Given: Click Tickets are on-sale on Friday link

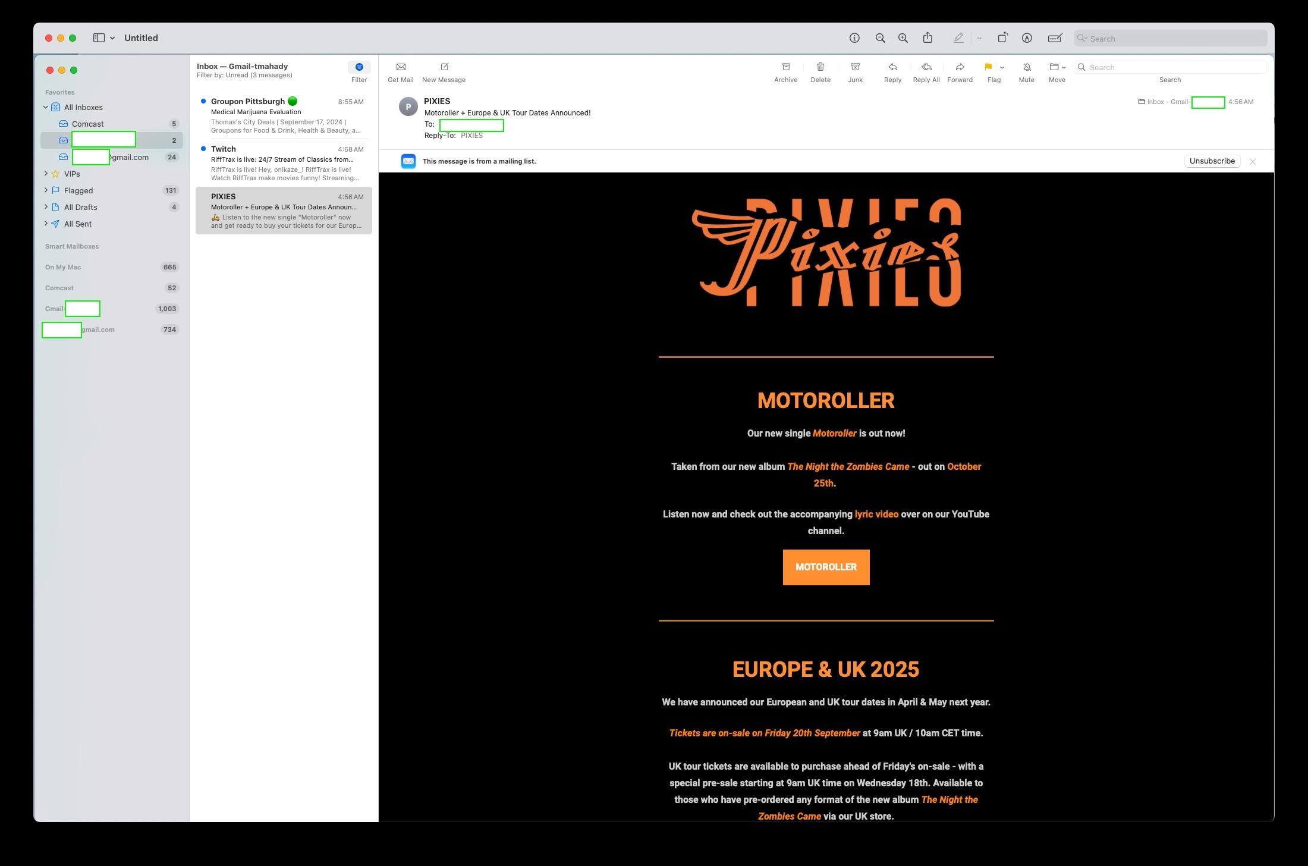Looking at the screenshot, I should coord(765,733).
